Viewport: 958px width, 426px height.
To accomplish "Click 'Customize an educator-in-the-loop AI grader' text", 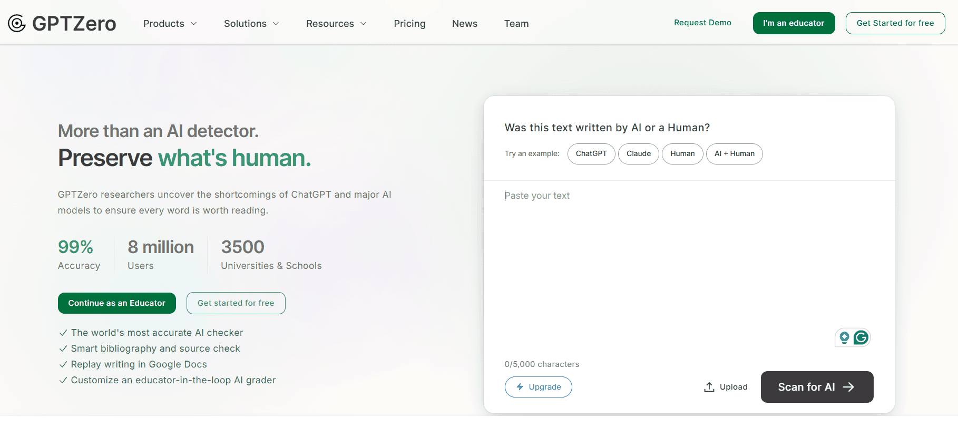I will pos(173,380).
